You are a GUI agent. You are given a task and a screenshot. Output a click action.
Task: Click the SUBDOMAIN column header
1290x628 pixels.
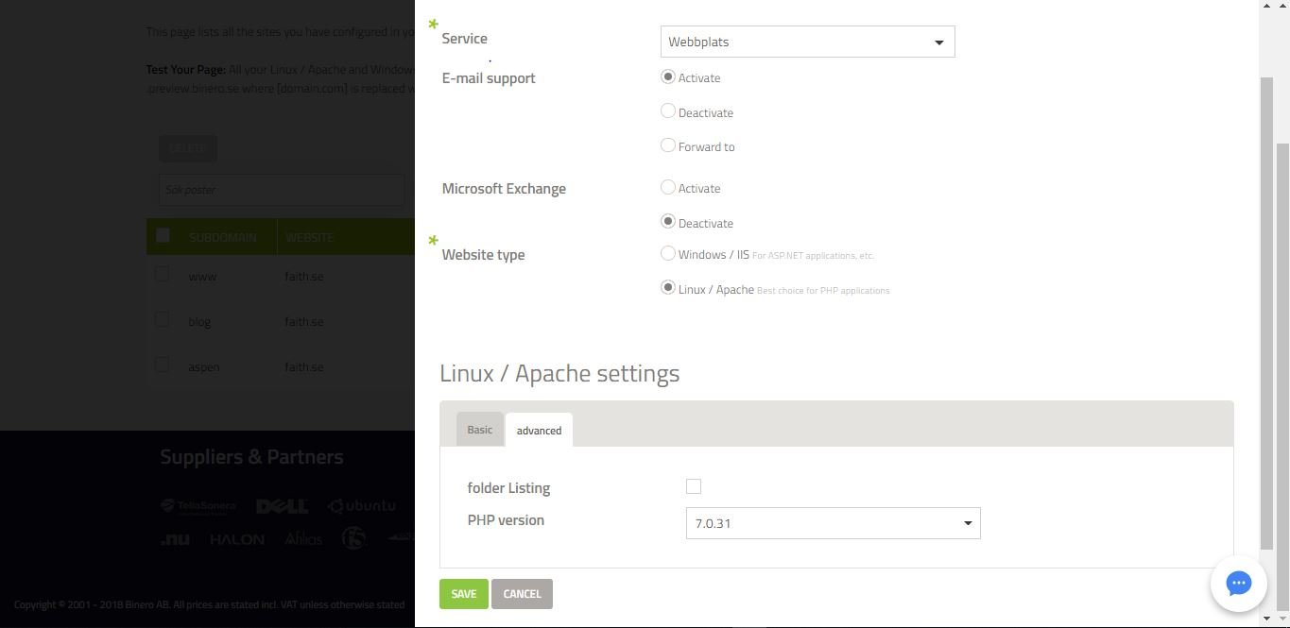[222, 237]
